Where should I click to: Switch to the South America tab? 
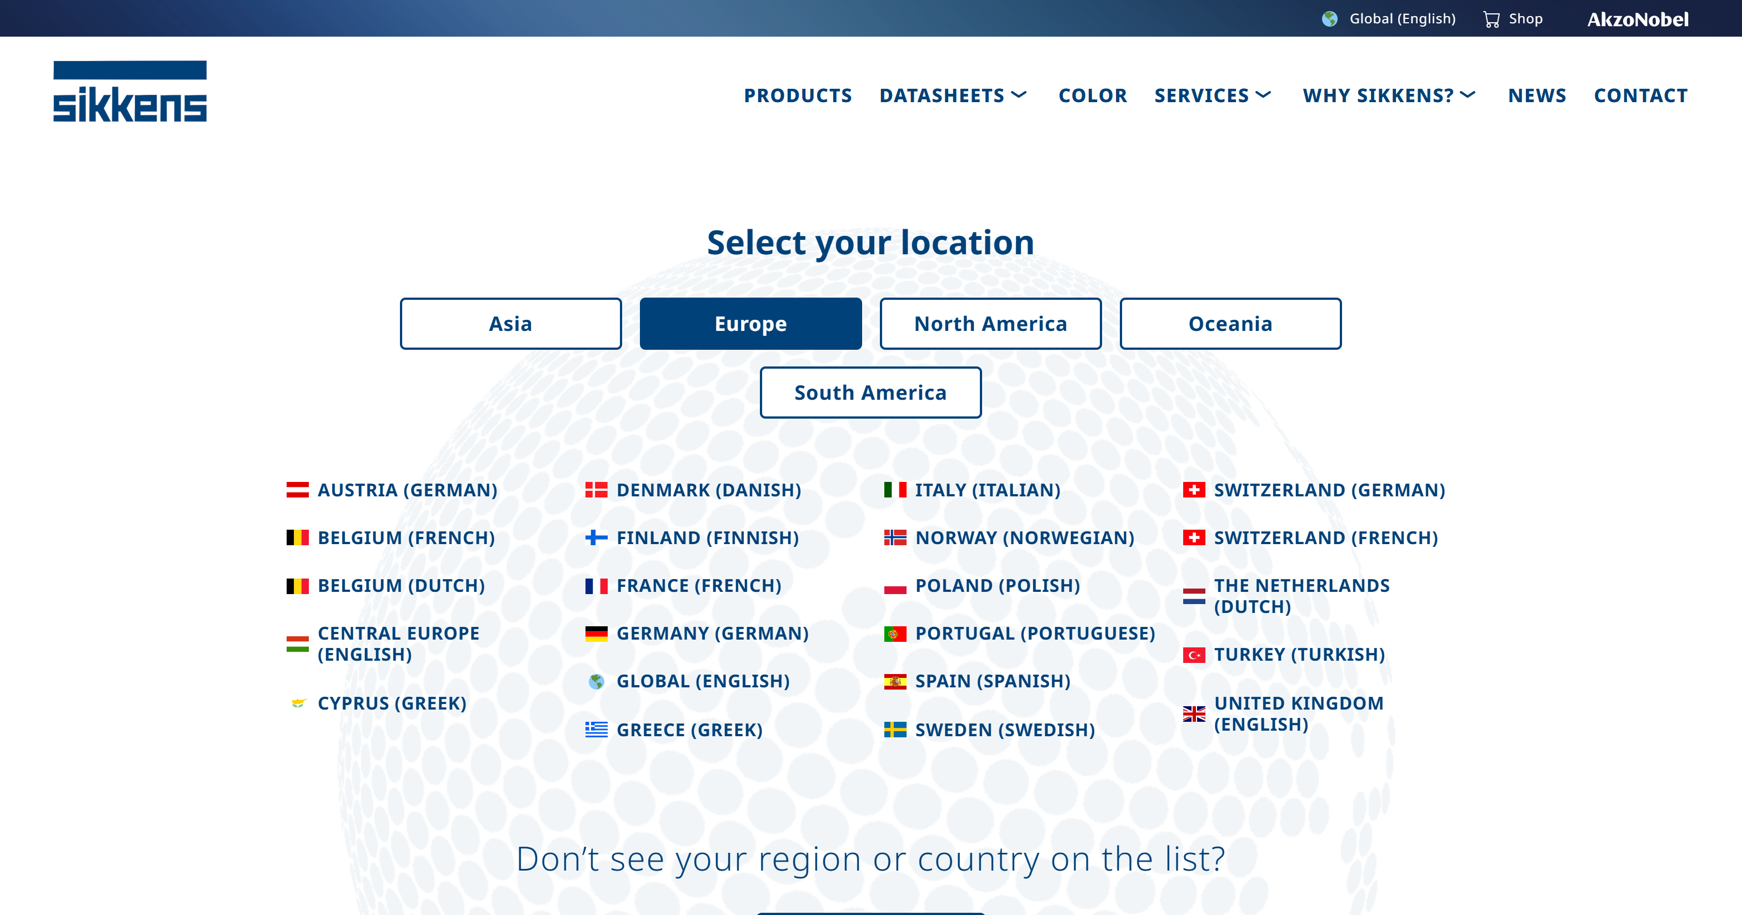point(871,393)
